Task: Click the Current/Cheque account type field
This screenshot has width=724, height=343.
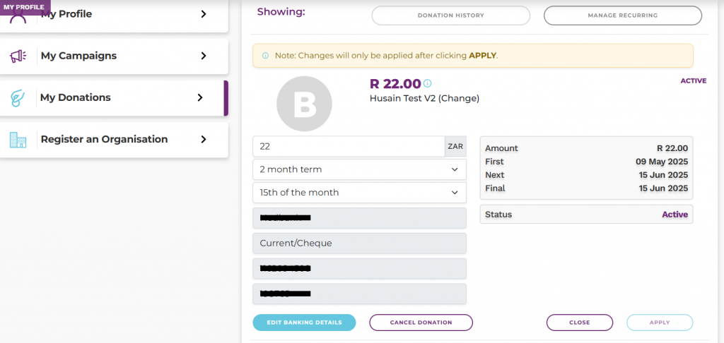Action: coord(360,243)
